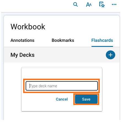Click the Workbook panel title
Image resolution: width=121 pixels, height=123 pixels.
(28, 27)
